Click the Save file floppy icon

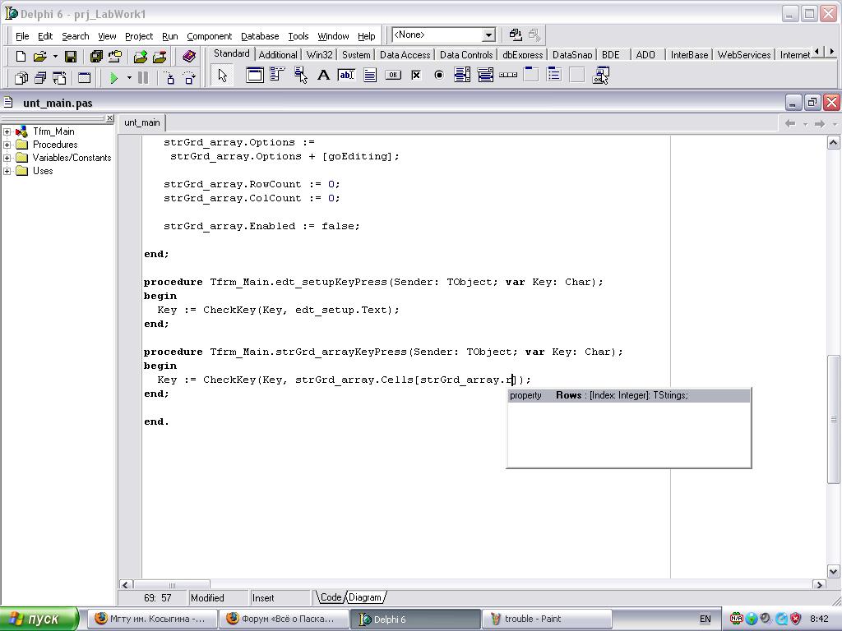point(71,57)
